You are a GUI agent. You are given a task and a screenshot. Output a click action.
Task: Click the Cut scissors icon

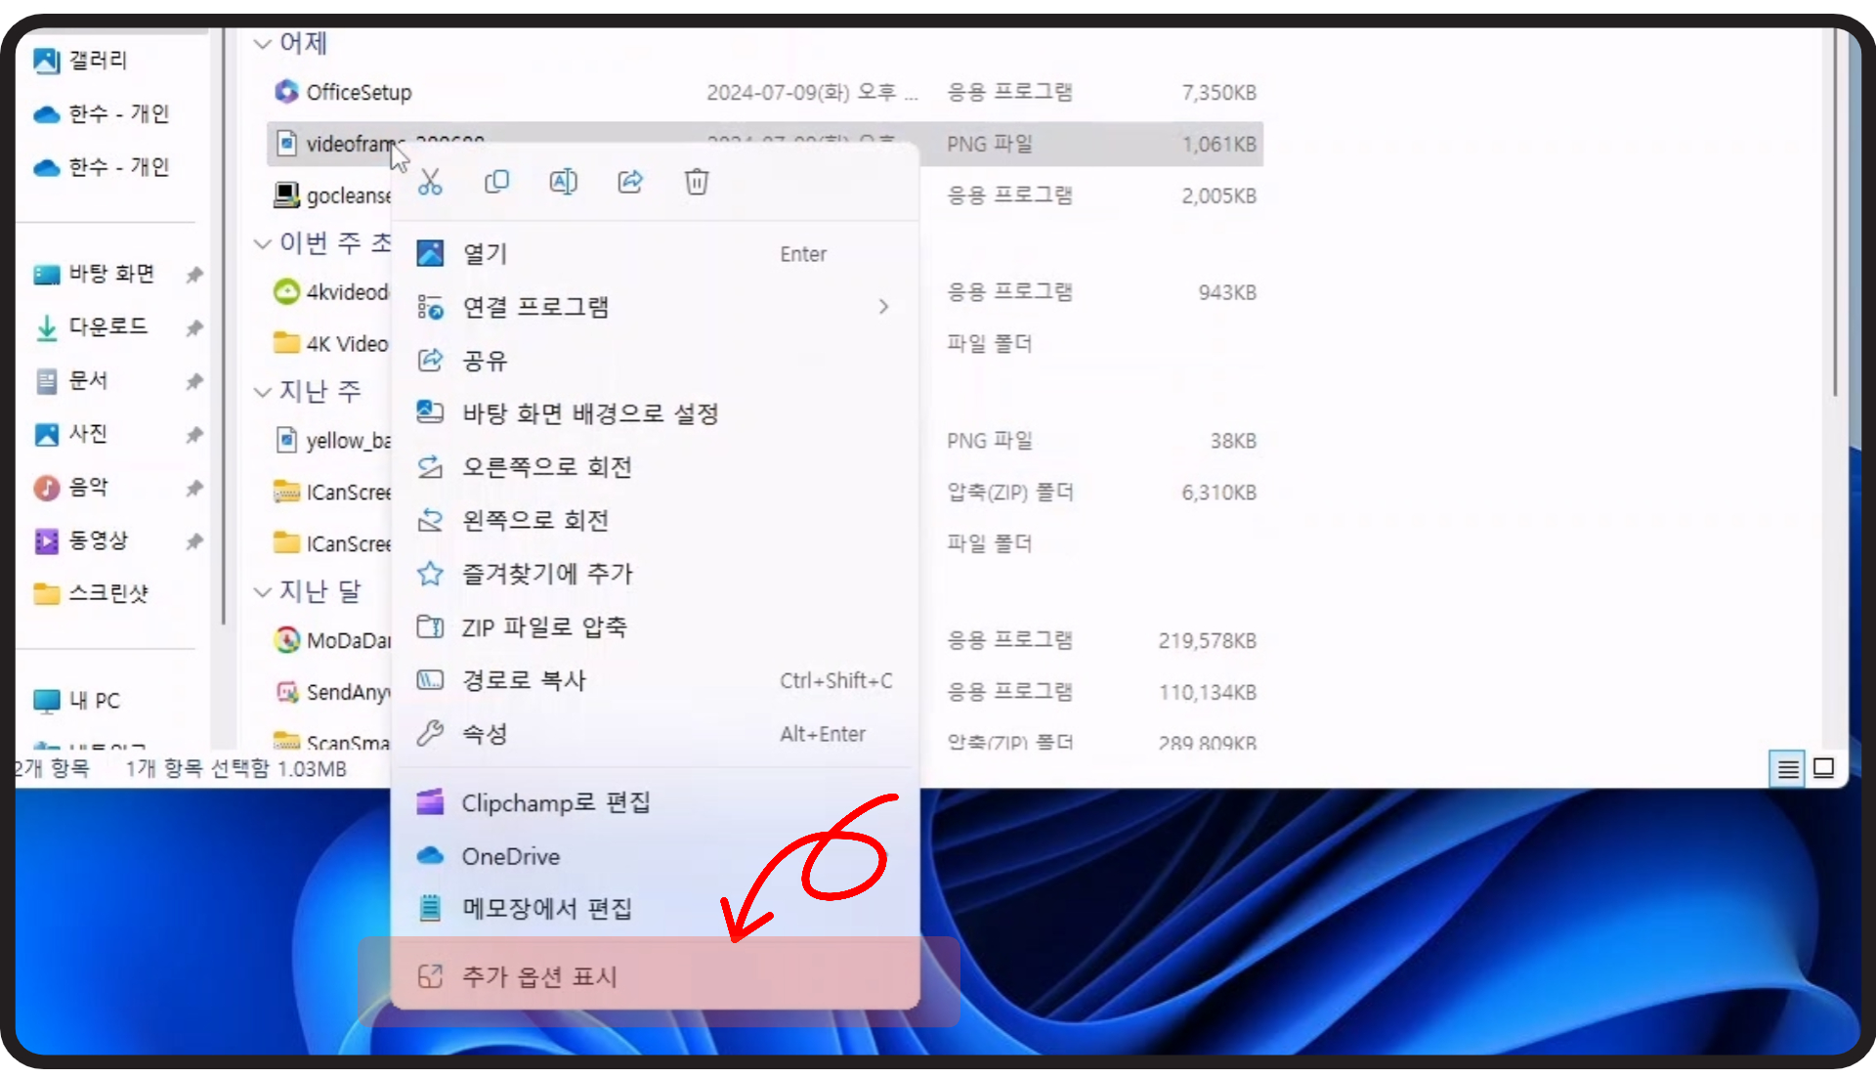pos(430,182)
